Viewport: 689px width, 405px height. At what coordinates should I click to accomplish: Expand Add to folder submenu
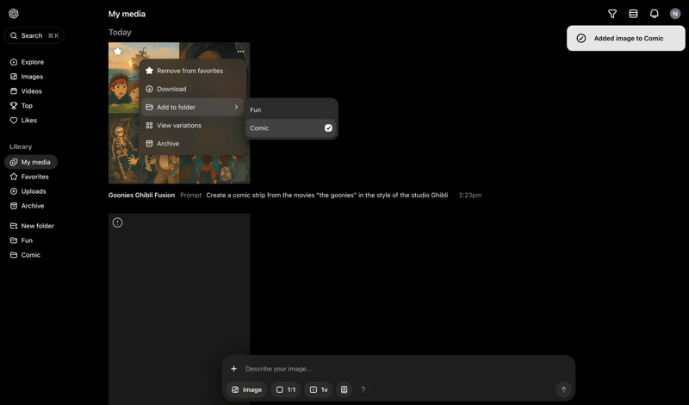click(x=192, y=107)
